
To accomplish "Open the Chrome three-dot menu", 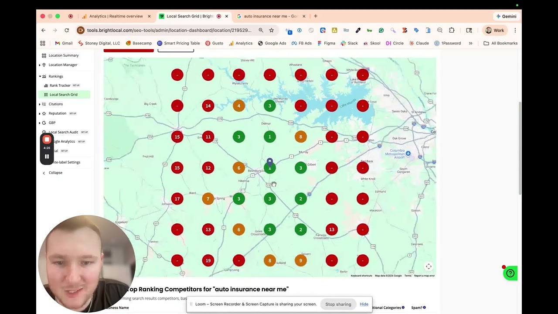I will (515, 30).
